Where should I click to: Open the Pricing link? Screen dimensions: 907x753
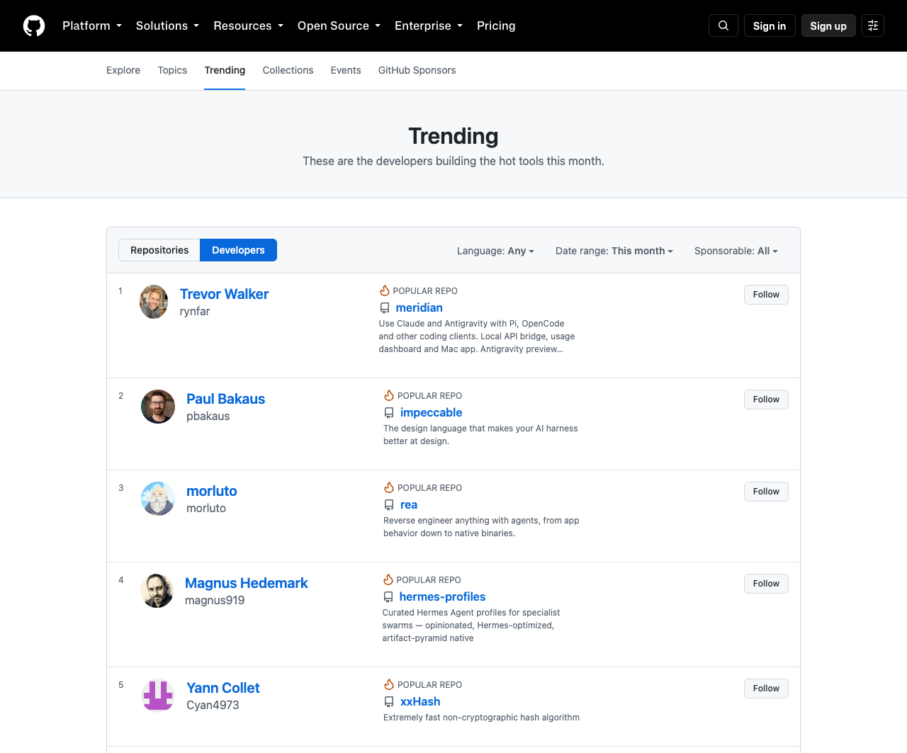[496, 26]
